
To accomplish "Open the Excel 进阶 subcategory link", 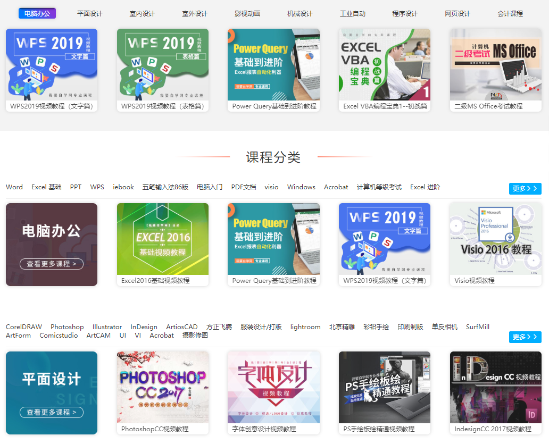I will (x=425, y=187).
